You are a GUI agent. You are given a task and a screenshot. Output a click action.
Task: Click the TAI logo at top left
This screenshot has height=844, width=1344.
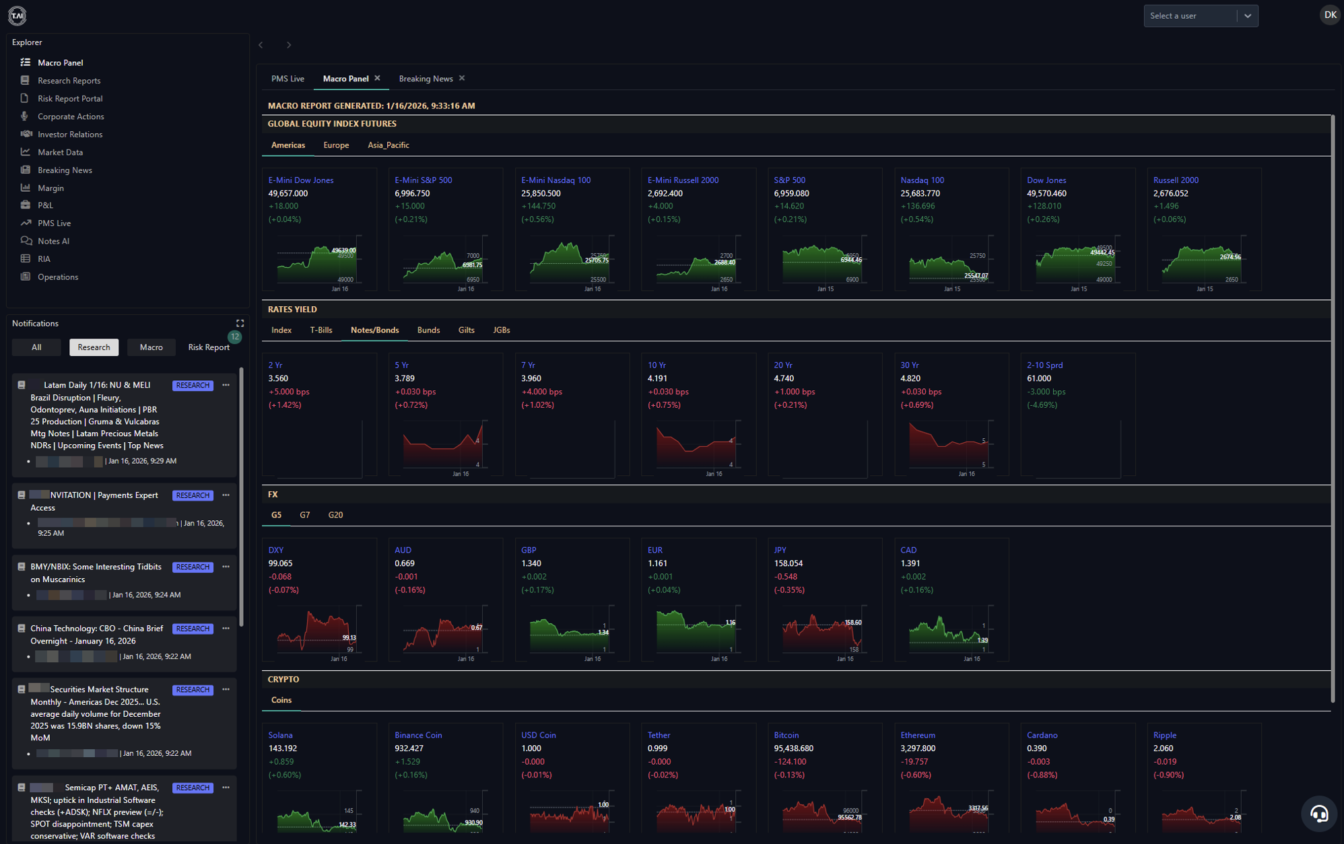click(17, 15)
